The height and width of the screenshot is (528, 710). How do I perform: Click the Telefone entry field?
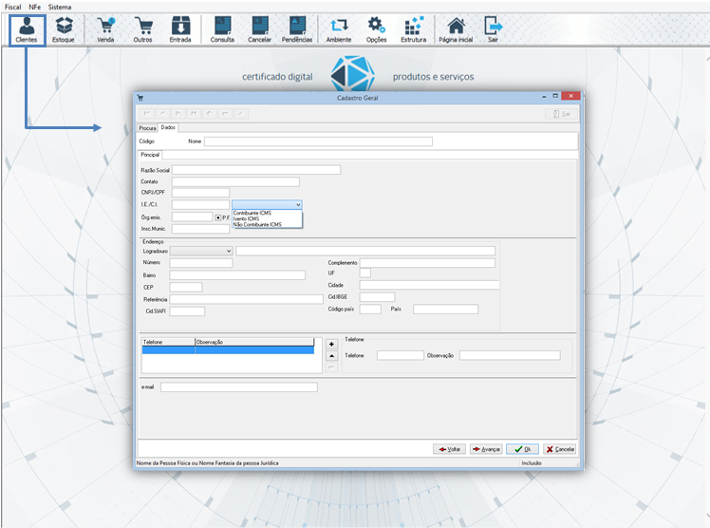pos(401,355)
